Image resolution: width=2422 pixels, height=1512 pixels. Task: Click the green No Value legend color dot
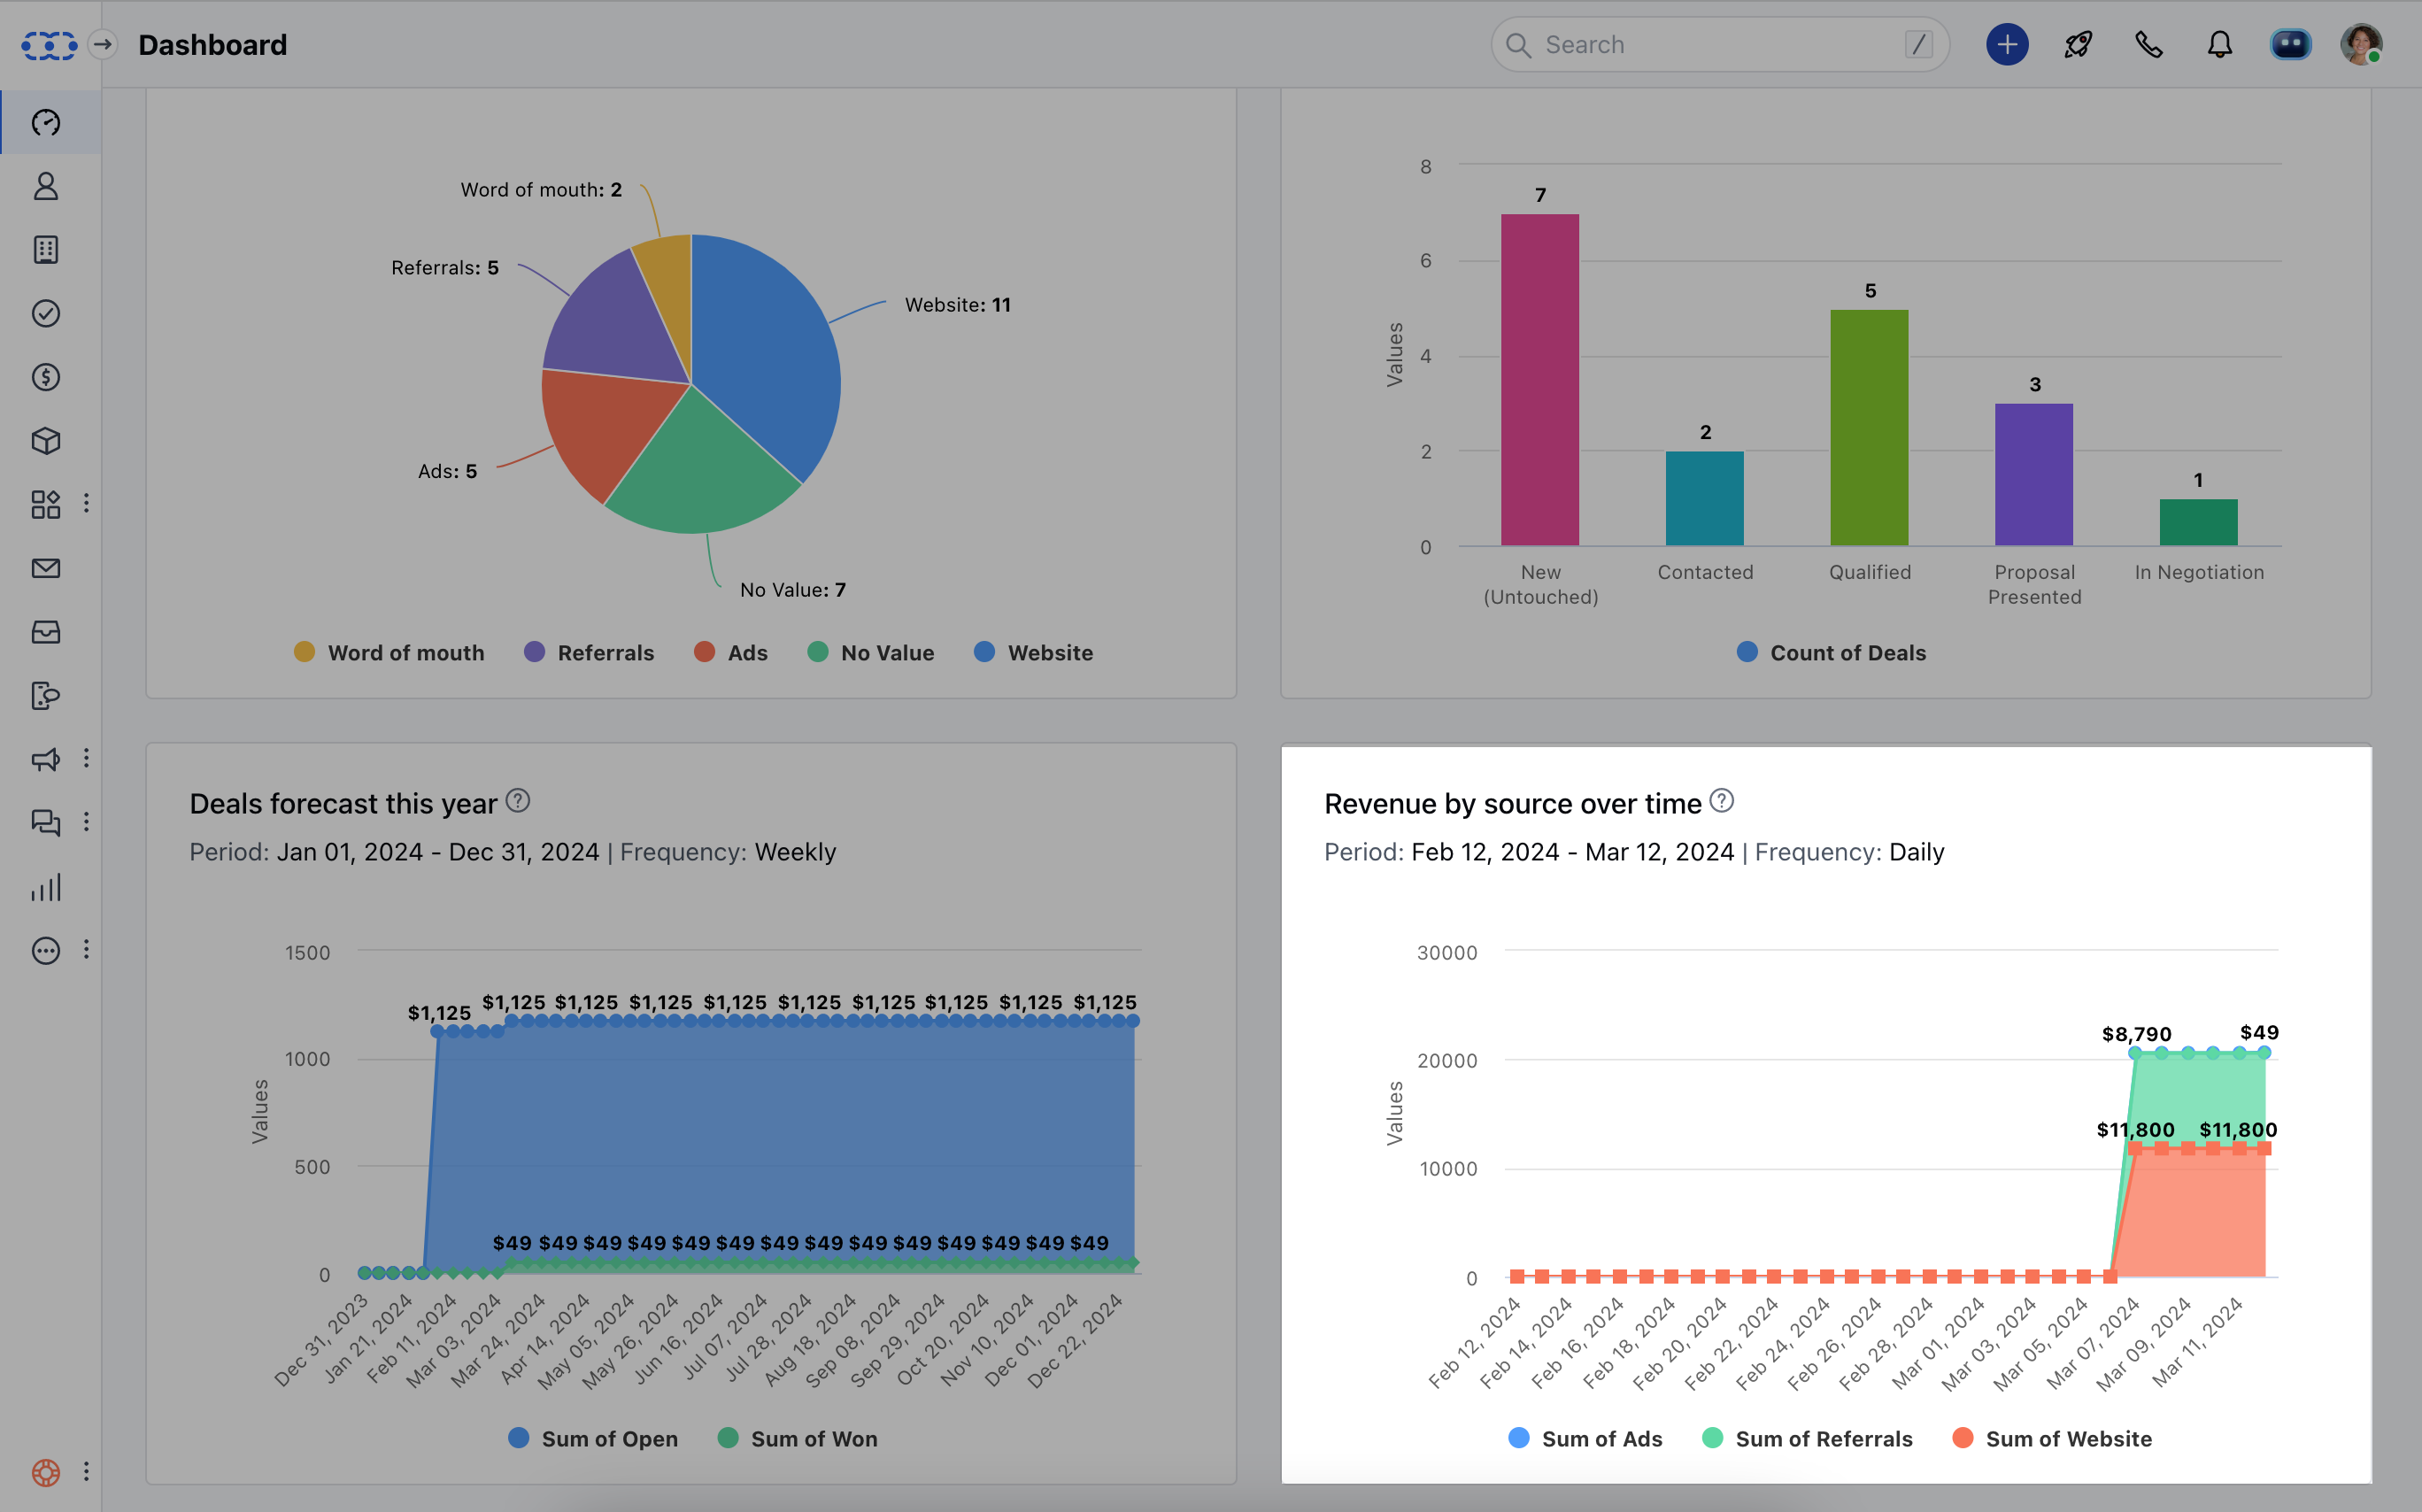tap(819, 652)
